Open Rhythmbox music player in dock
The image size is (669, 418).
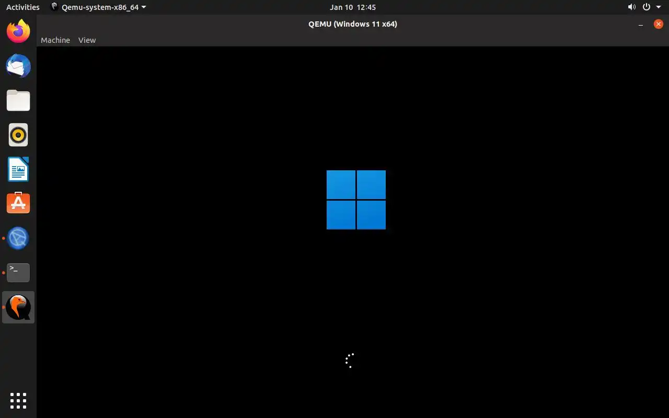coord(18,135)
